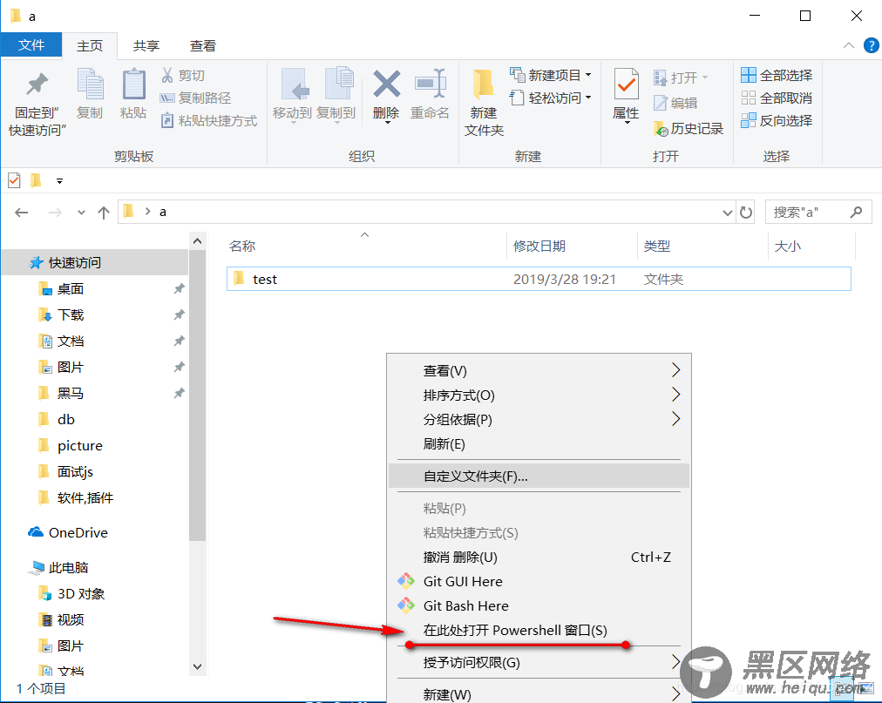
Task: Unpin 图片 from Quick access
Action: (x=179, y=368)
